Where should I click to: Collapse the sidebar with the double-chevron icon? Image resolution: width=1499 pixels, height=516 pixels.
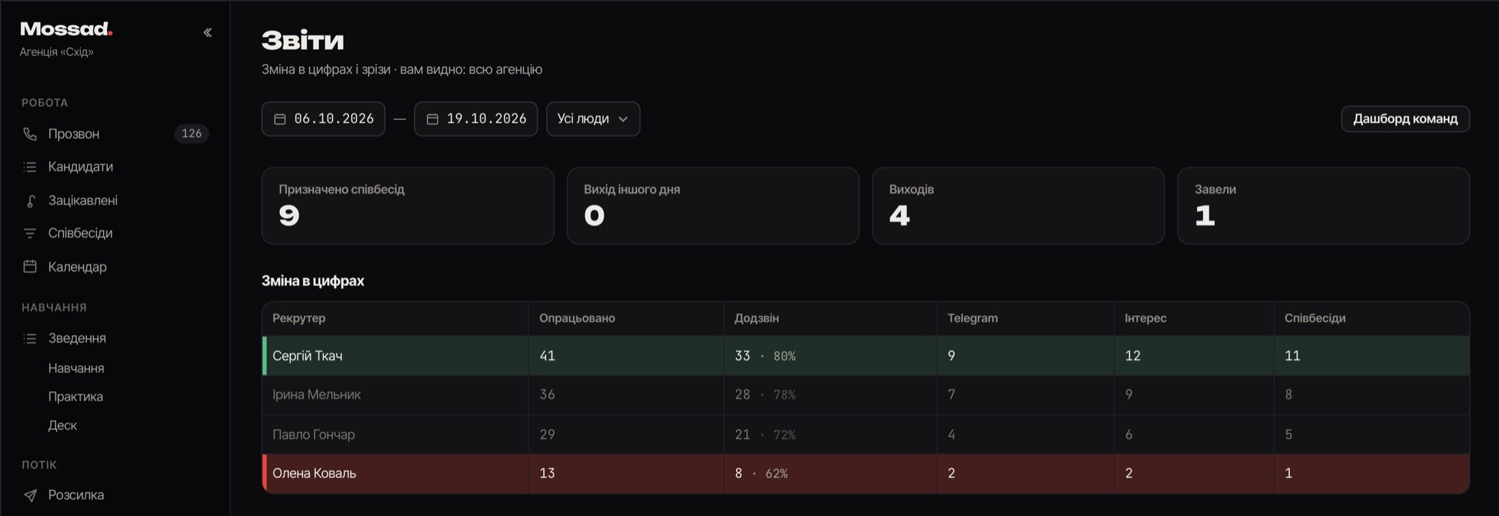point(207,32)
